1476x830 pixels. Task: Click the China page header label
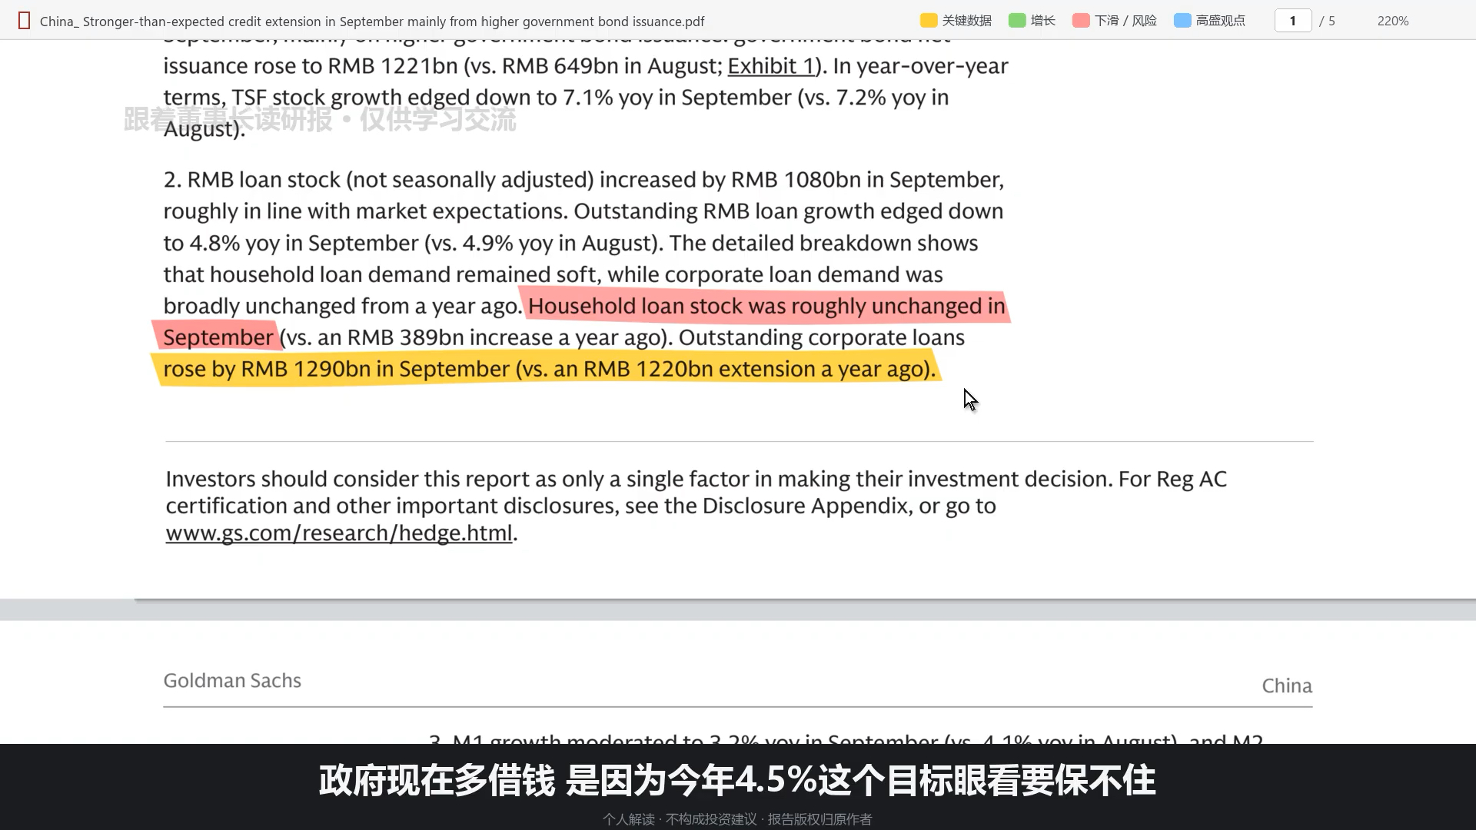1287,686
